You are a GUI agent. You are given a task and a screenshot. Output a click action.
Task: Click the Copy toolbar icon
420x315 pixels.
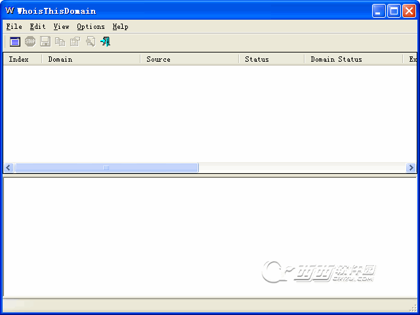60,42
